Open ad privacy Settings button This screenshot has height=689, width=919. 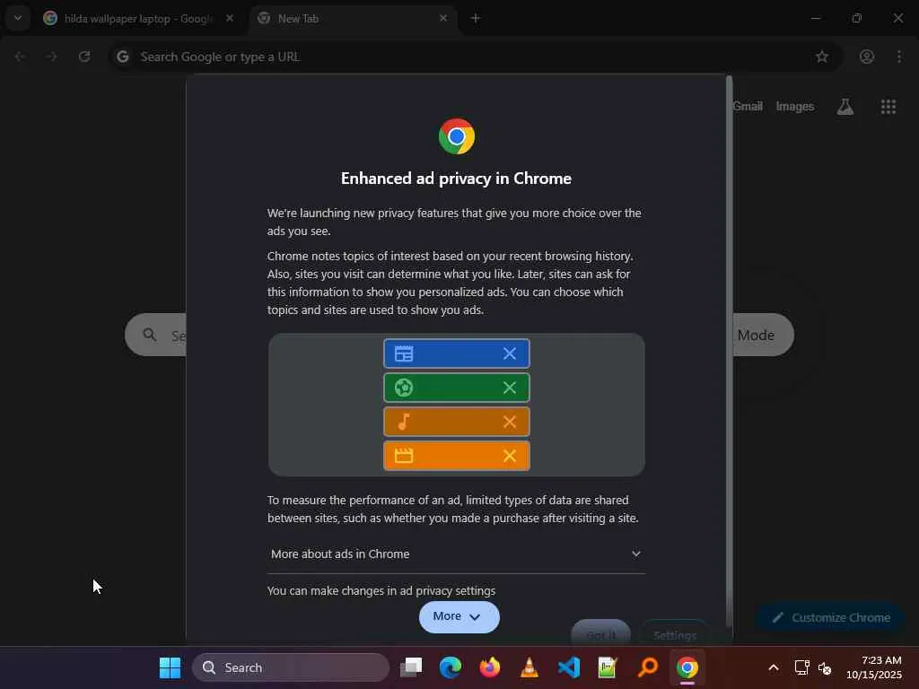pyautogui.click(x=675, y=634)
